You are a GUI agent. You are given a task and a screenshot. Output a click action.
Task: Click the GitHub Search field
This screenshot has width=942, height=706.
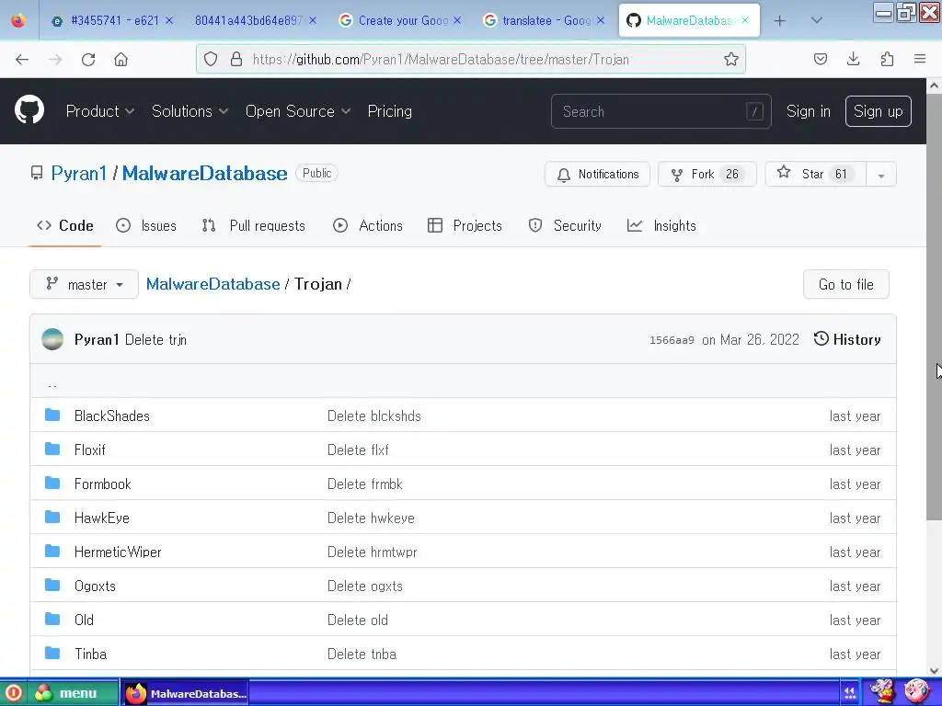click(x=661, y=111)
